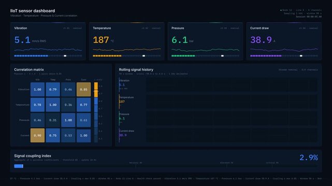Image resolution: width=332 pixels, height=186 pixels.
Task: Click the Vibration chart strip in rolling history
Action: (x=232, y=85)
